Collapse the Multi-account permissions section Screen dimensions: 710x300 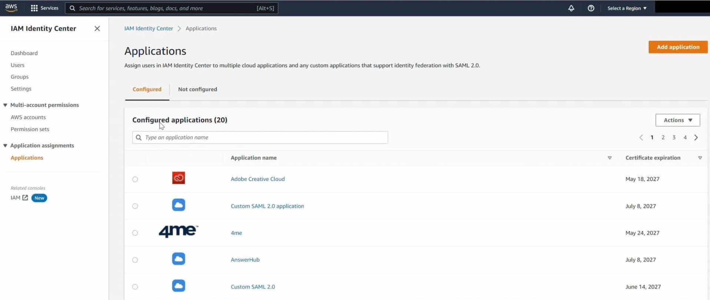click(x=5, y=105)
